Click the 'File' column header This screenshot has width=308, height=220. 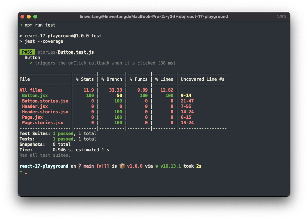(25, 79)
